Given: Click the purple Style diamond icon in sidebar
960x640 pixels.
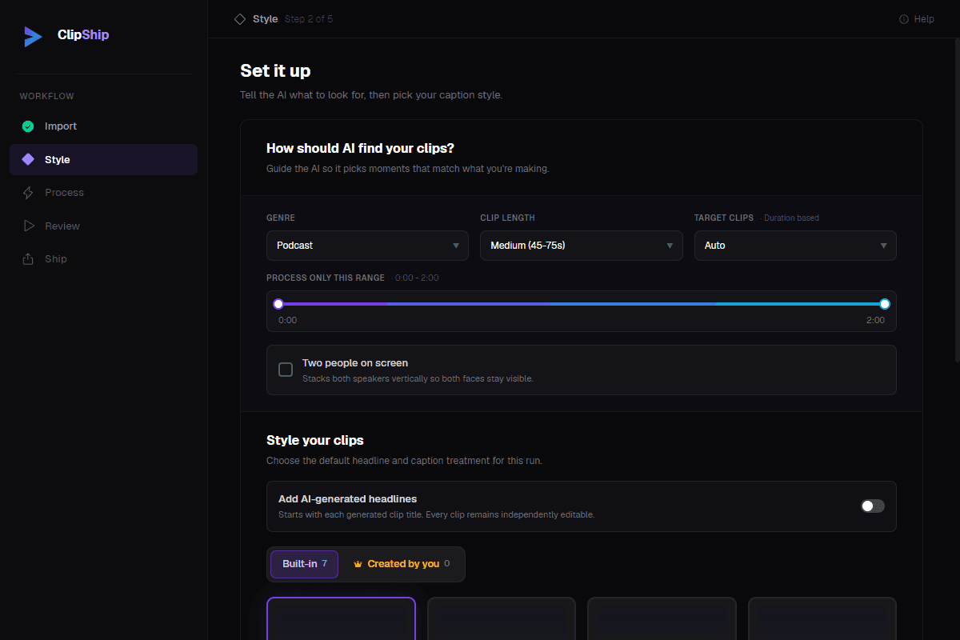Looking at the screenshot, I should 28,159.
